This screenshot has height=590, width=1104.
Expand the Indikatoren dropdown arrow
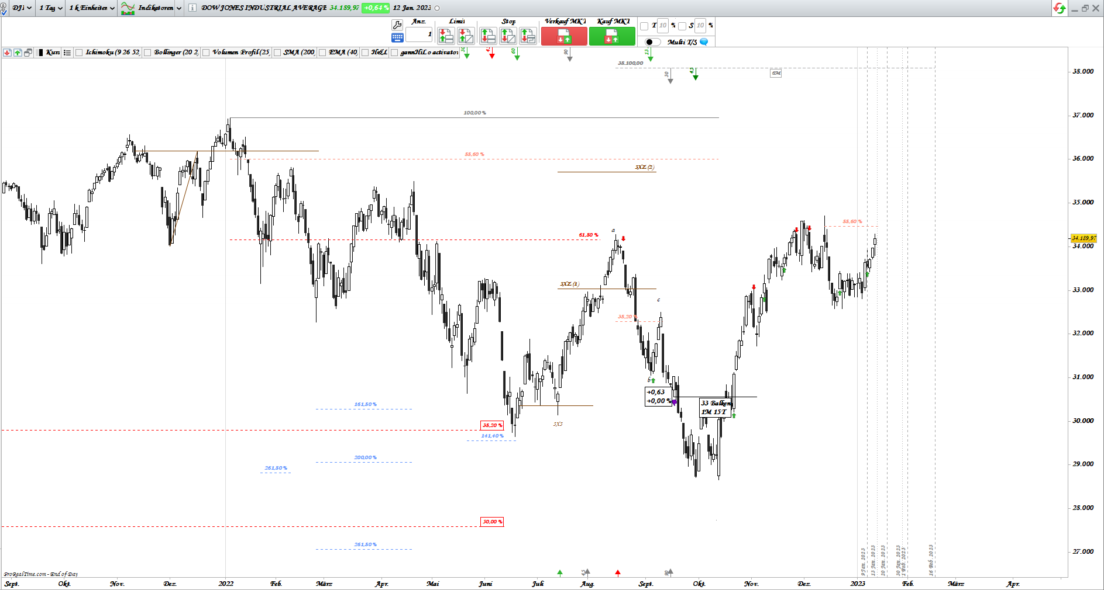point(179,8)
